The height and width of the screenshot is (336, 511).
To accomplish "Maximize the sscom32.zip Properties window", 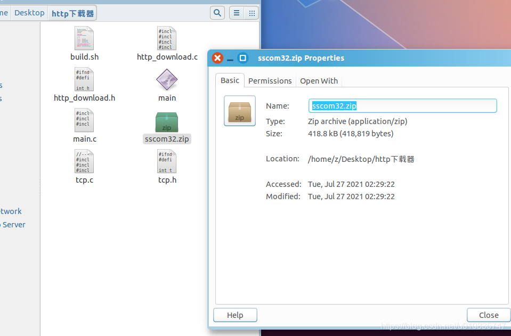I will (x=243, y=58).
